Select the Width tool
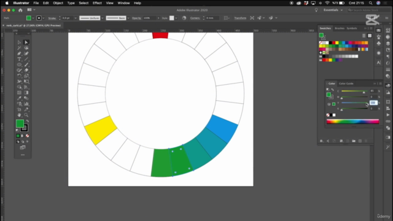This screenshot has height=221, width=393. coord(19,82)
